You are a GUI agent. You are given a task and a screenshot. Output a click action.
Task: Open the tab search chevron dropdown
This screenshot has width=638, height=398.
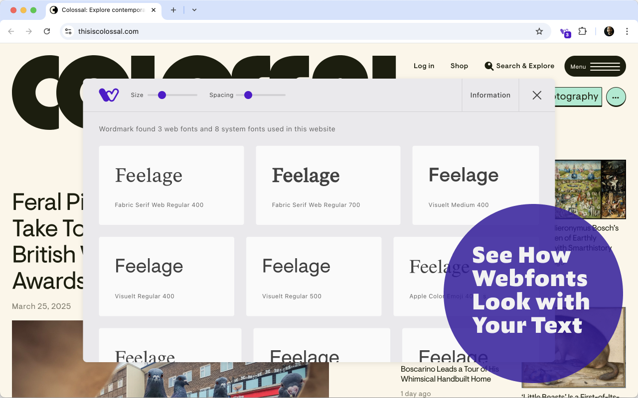tap(194, 10)
